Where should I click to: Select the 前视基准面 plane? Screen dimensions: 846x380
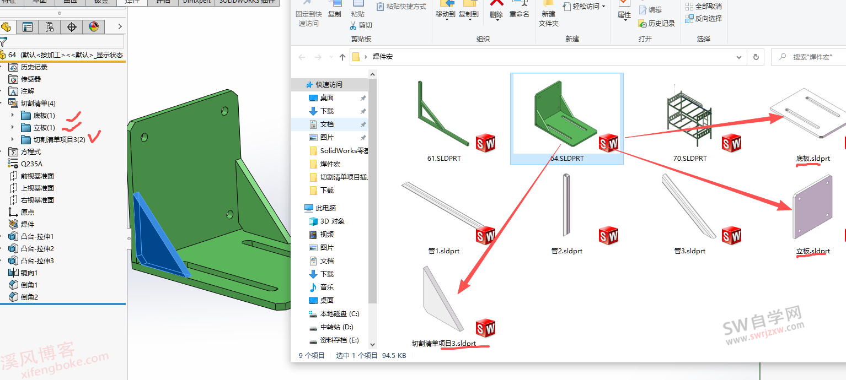tap(31, 176)
